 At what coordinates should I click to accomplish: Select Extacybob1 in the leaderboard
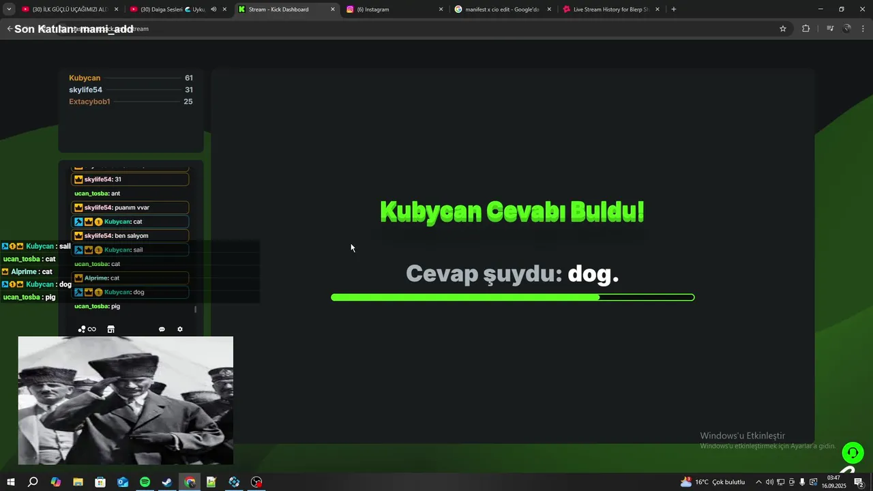[89, 102]
